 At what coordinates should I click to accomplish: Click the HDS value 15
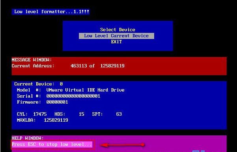[82, 114]
